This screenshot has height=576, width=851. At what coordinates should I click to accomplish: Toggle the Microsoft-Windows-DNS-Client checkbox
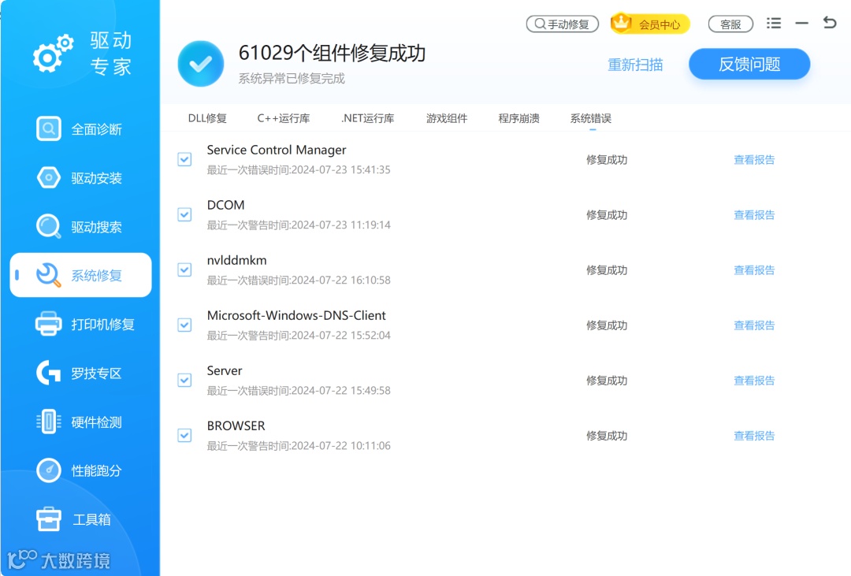pyautogui.click(x=184, y=325)
